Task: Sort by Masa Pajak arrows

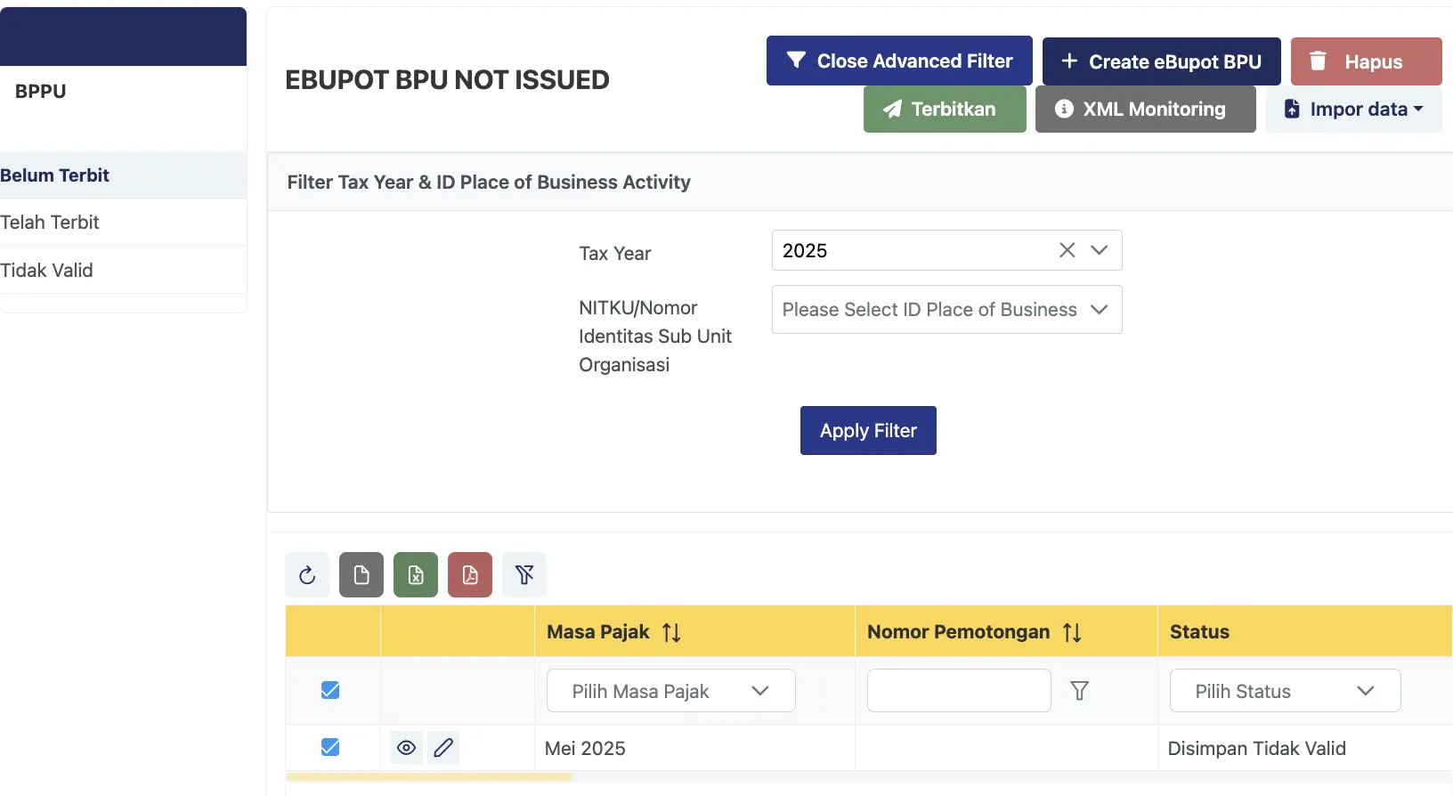Action: pos(671,632)
